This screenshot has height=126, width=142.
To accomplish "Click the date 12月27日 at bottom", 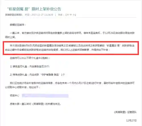I will tap(131, 121).
